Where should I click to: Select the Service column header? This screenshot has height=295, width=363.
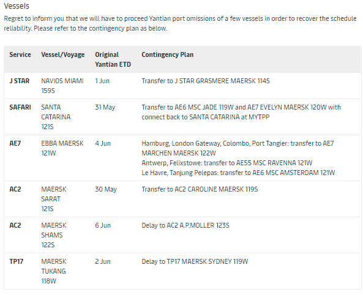click(x=20, y=54)
